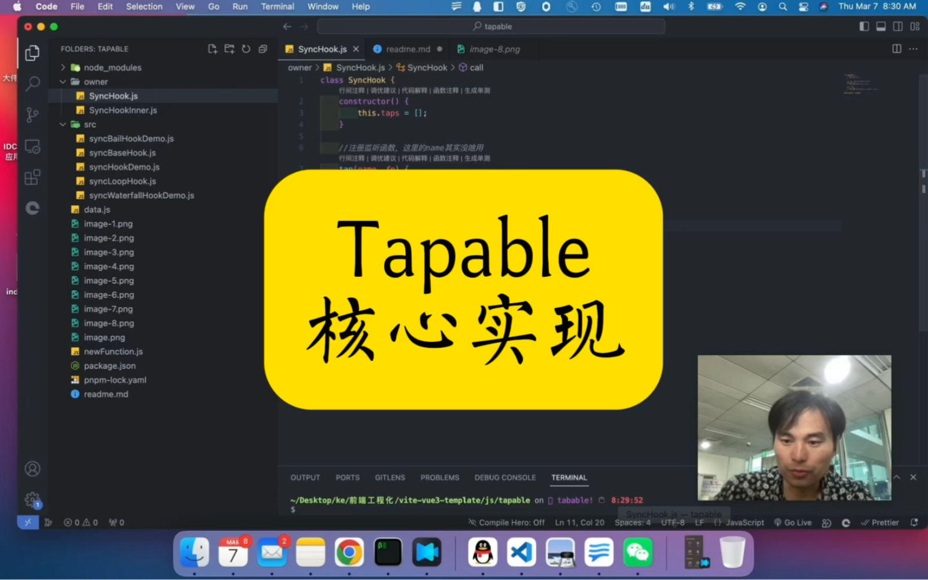Open the PORTS panel tab
Image resolution: width=928 pixels, height=580 pixels.
pos(348,477)
